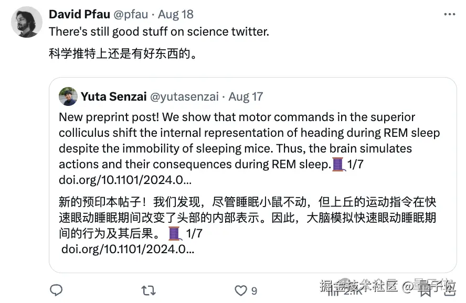Click David Pfau's display name
This screenshot has height=303, width=466.
click(79, 14)
